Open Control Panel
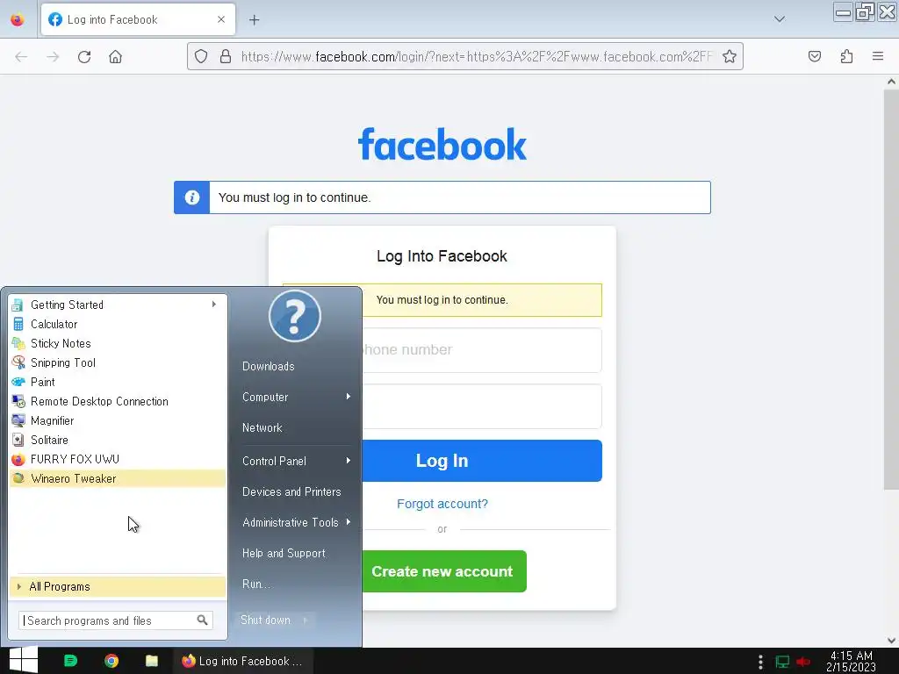The height and width of the screenshot is (674, 899). click(274, 461)
